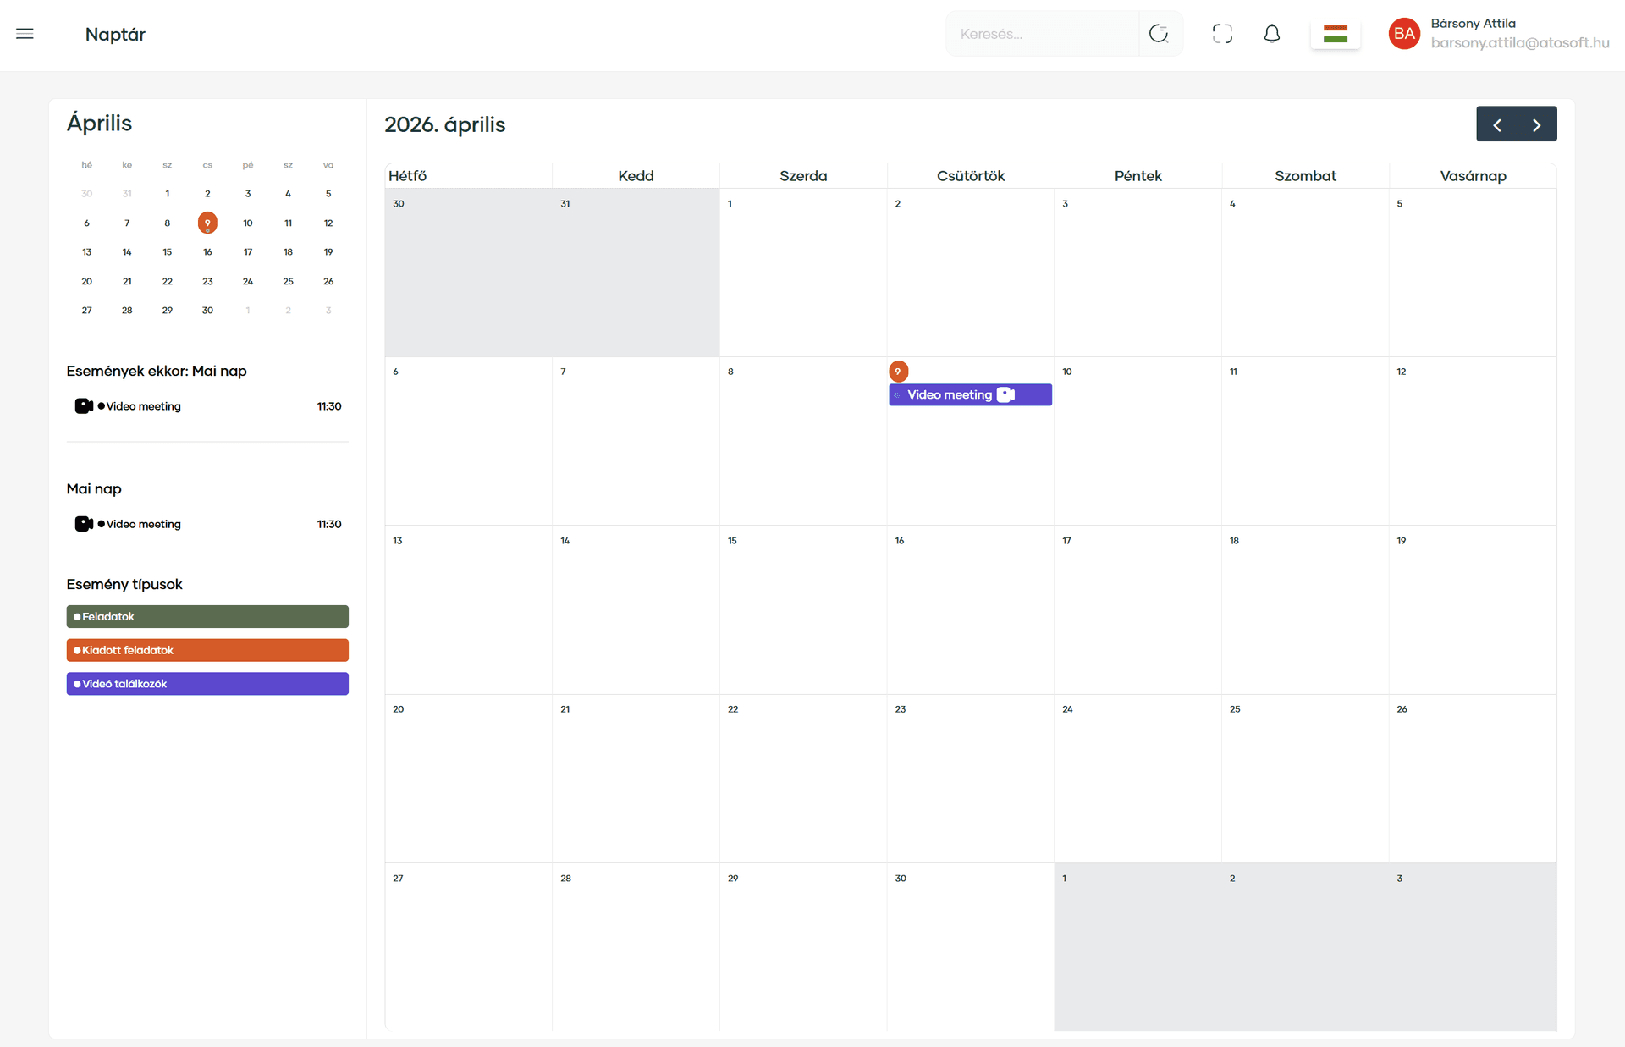Select day 16 in mini calendar
The height and width of the screenshot is (1047, 1625).
pyautogui.click(x=207, y=252)
